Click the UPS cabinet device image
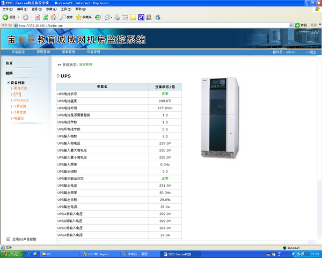322x258 pixels. point(219,118)
